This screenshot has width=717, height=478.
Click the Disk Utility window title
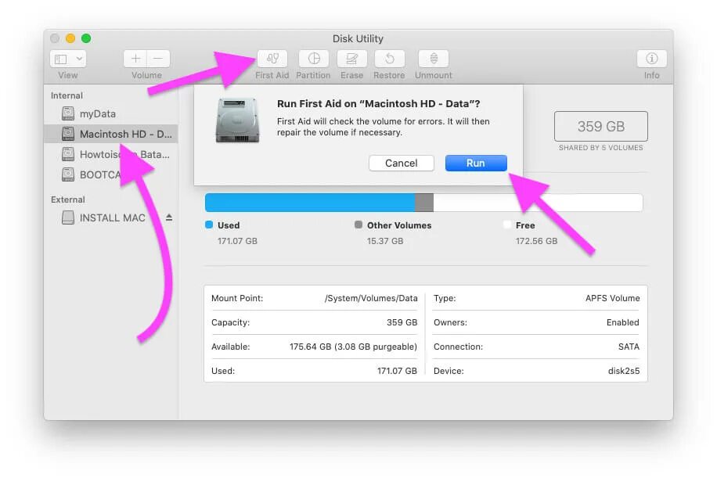tap(358, 39)
